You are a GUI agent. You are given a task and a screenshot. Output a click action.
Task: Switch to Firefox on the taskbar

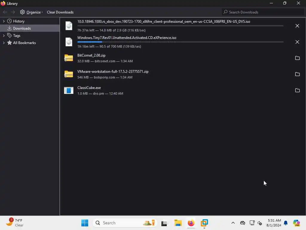coord(191,223)
